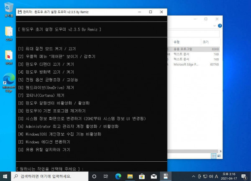Viewport: 251px width, 181px height.
Task: Click menu line [E] Windows 에디션 변환하기
Action: 44,142
